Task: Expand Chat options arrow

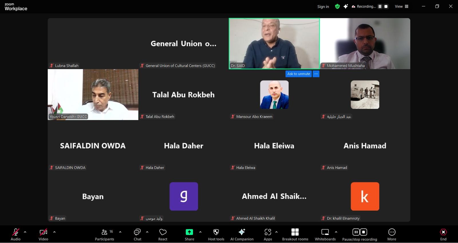Action: [x=147, y=232]
